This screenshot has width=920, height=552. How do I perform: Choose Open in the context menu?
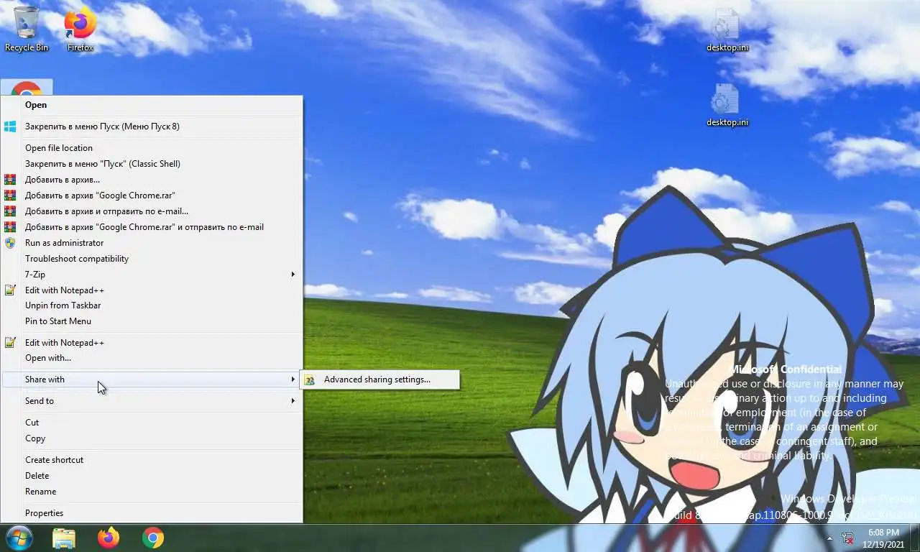(152, 105)
